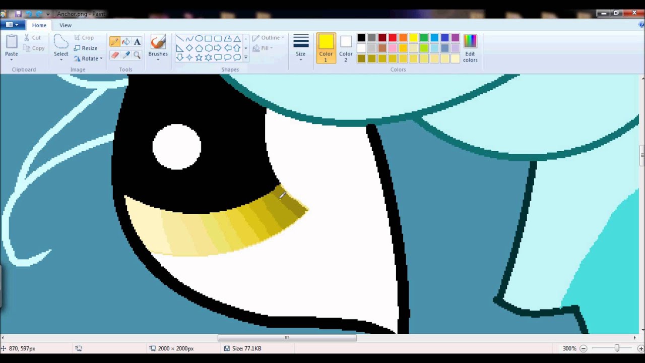Screen dimensions: 645x363
Task: Choose the Triangle shape
Action: (x=237, y=38)
